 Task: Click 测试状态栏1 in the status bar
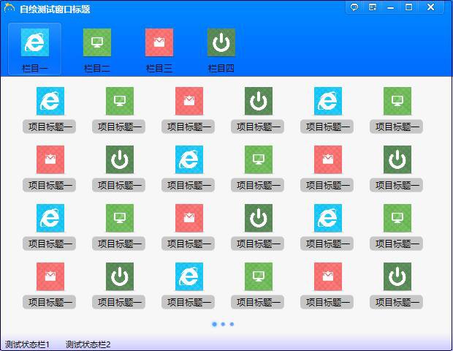(27, 344)
